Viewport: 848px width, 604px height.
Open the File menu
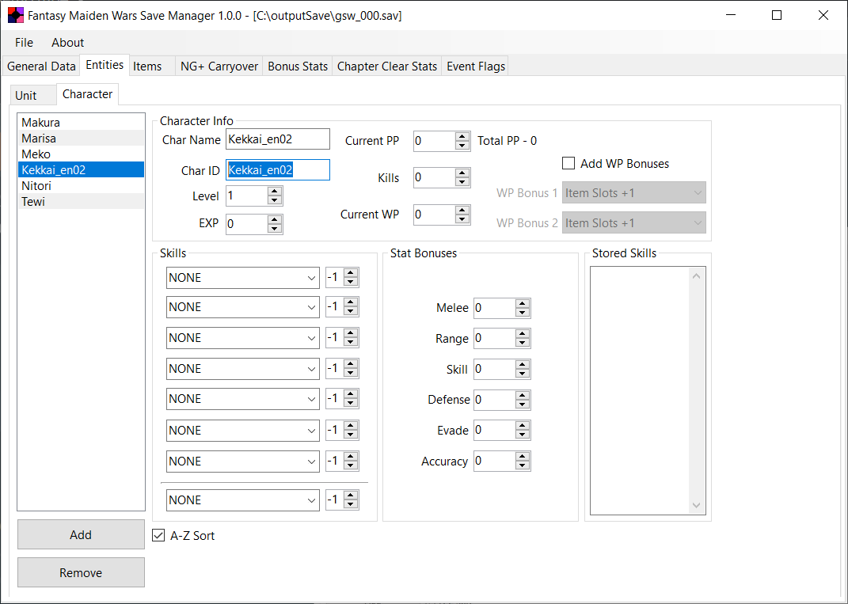(x=24, y=42)
